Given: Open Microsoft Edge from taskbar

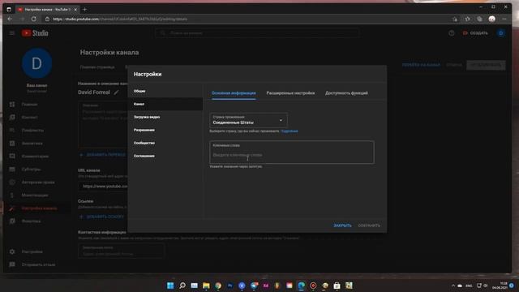Looking at the screenshot, I should pyautogui.click(x=301, y=286).
